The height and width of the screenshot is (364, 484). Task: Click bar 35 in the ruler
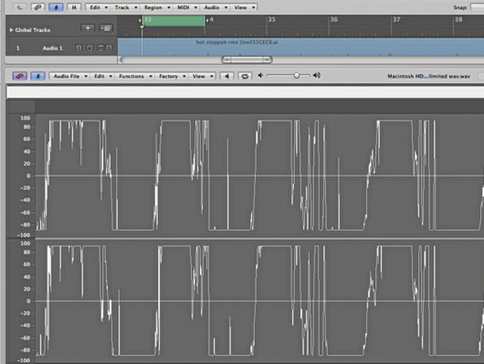(271, 20)
